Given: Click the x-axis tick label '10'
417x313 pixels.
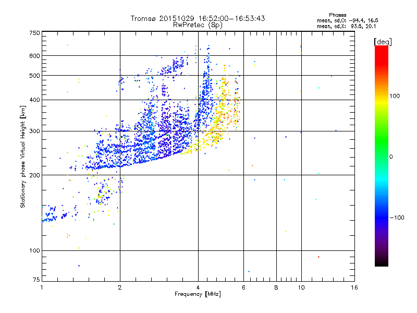Looking at the screenshot, I should pos(301,287).
